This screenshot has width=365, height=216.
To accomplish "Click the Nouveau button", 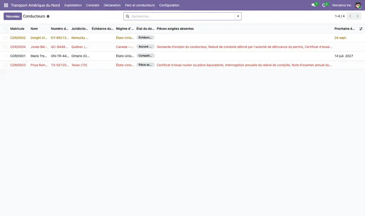I will pos(12,16).
